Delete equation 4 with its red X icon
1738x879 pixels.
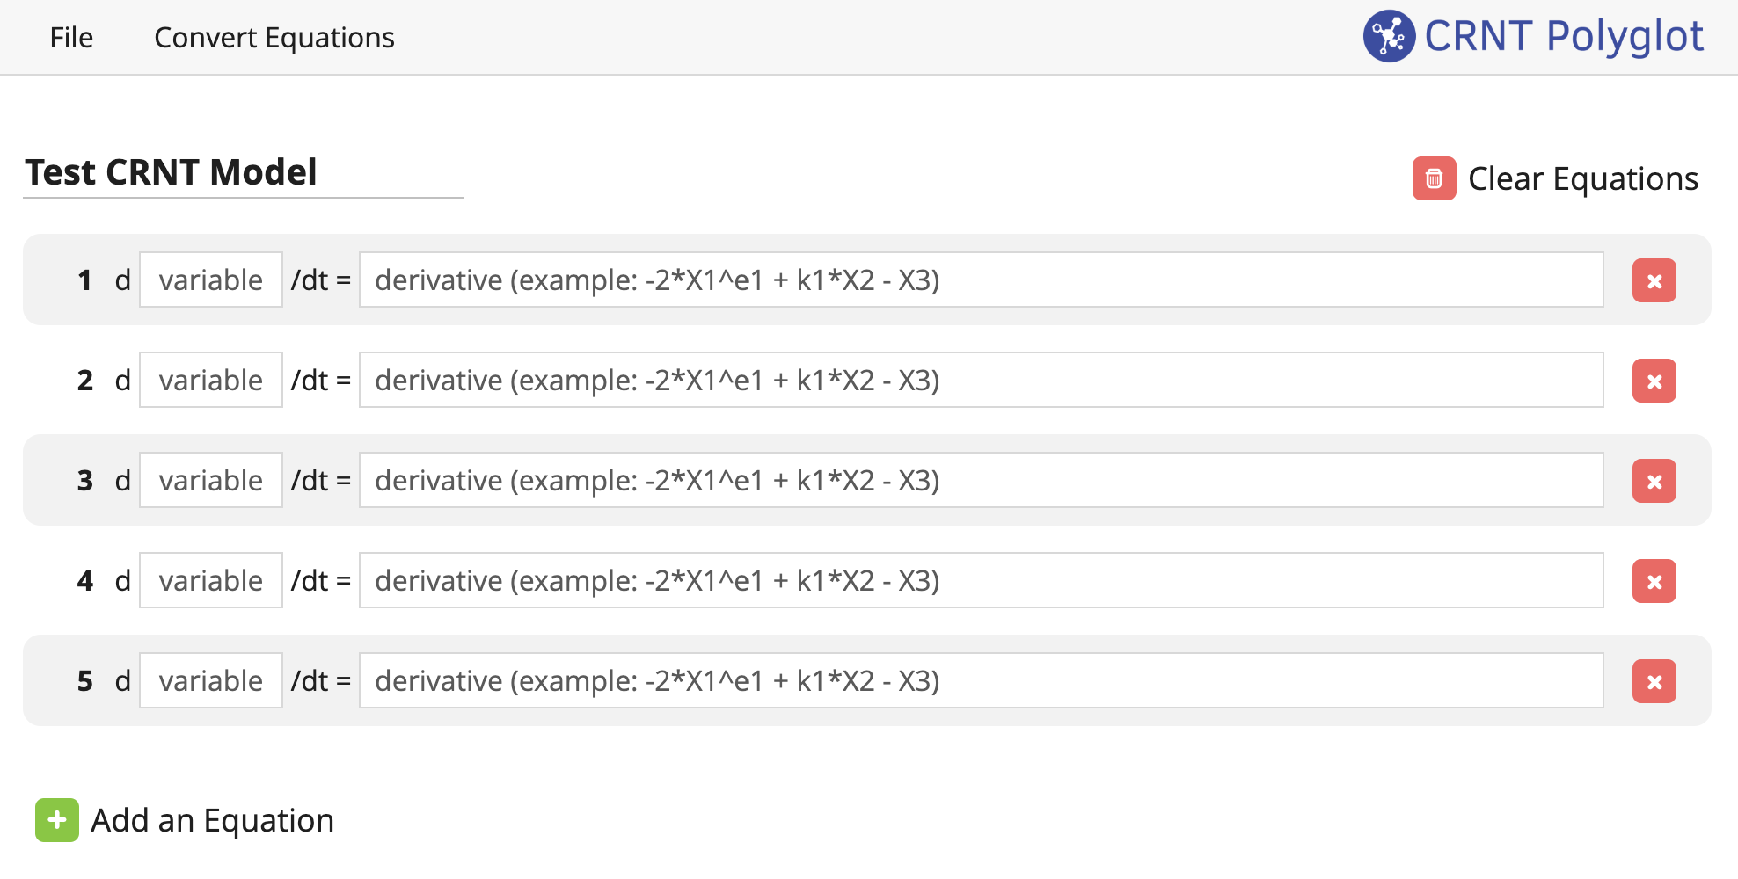click(x=1654, y=581)
